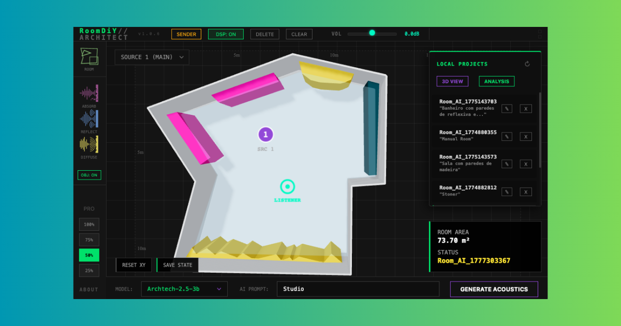Open project titled Room_AI_1774882812
This screenshot has height=326, width=621.
tap(468, 188)
